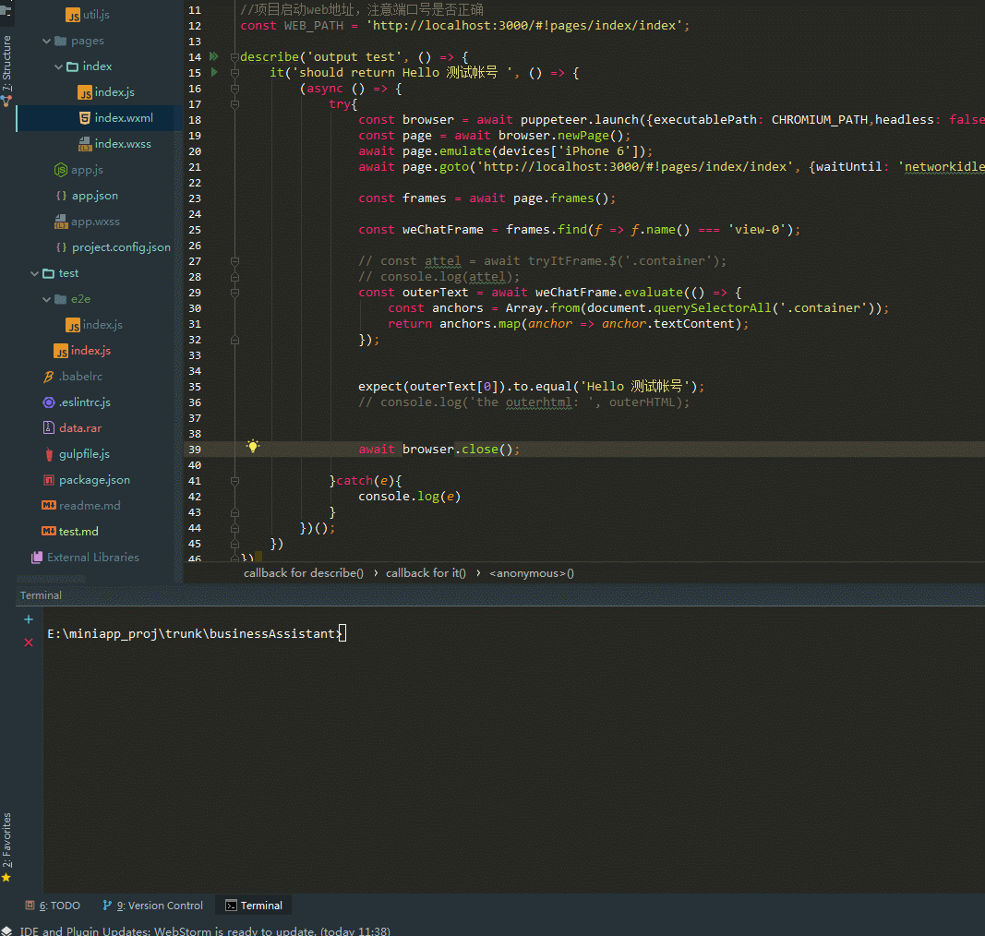Click the status bar tool windows icon
Screen dimensions: 985x936
[x=7, y=930]
